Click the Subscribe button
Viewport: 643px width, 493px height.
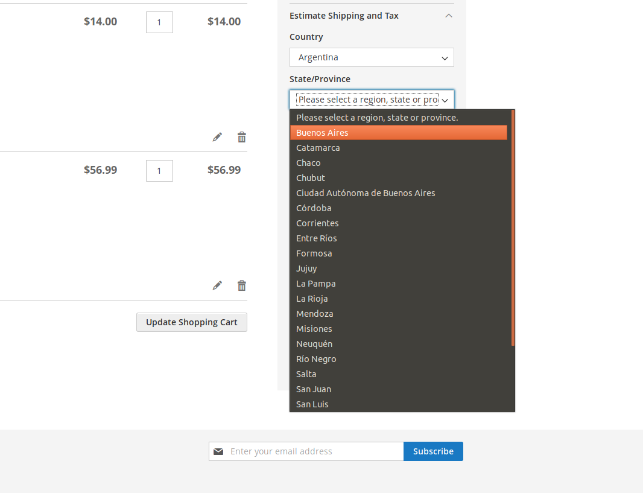[x=434, y=451]
